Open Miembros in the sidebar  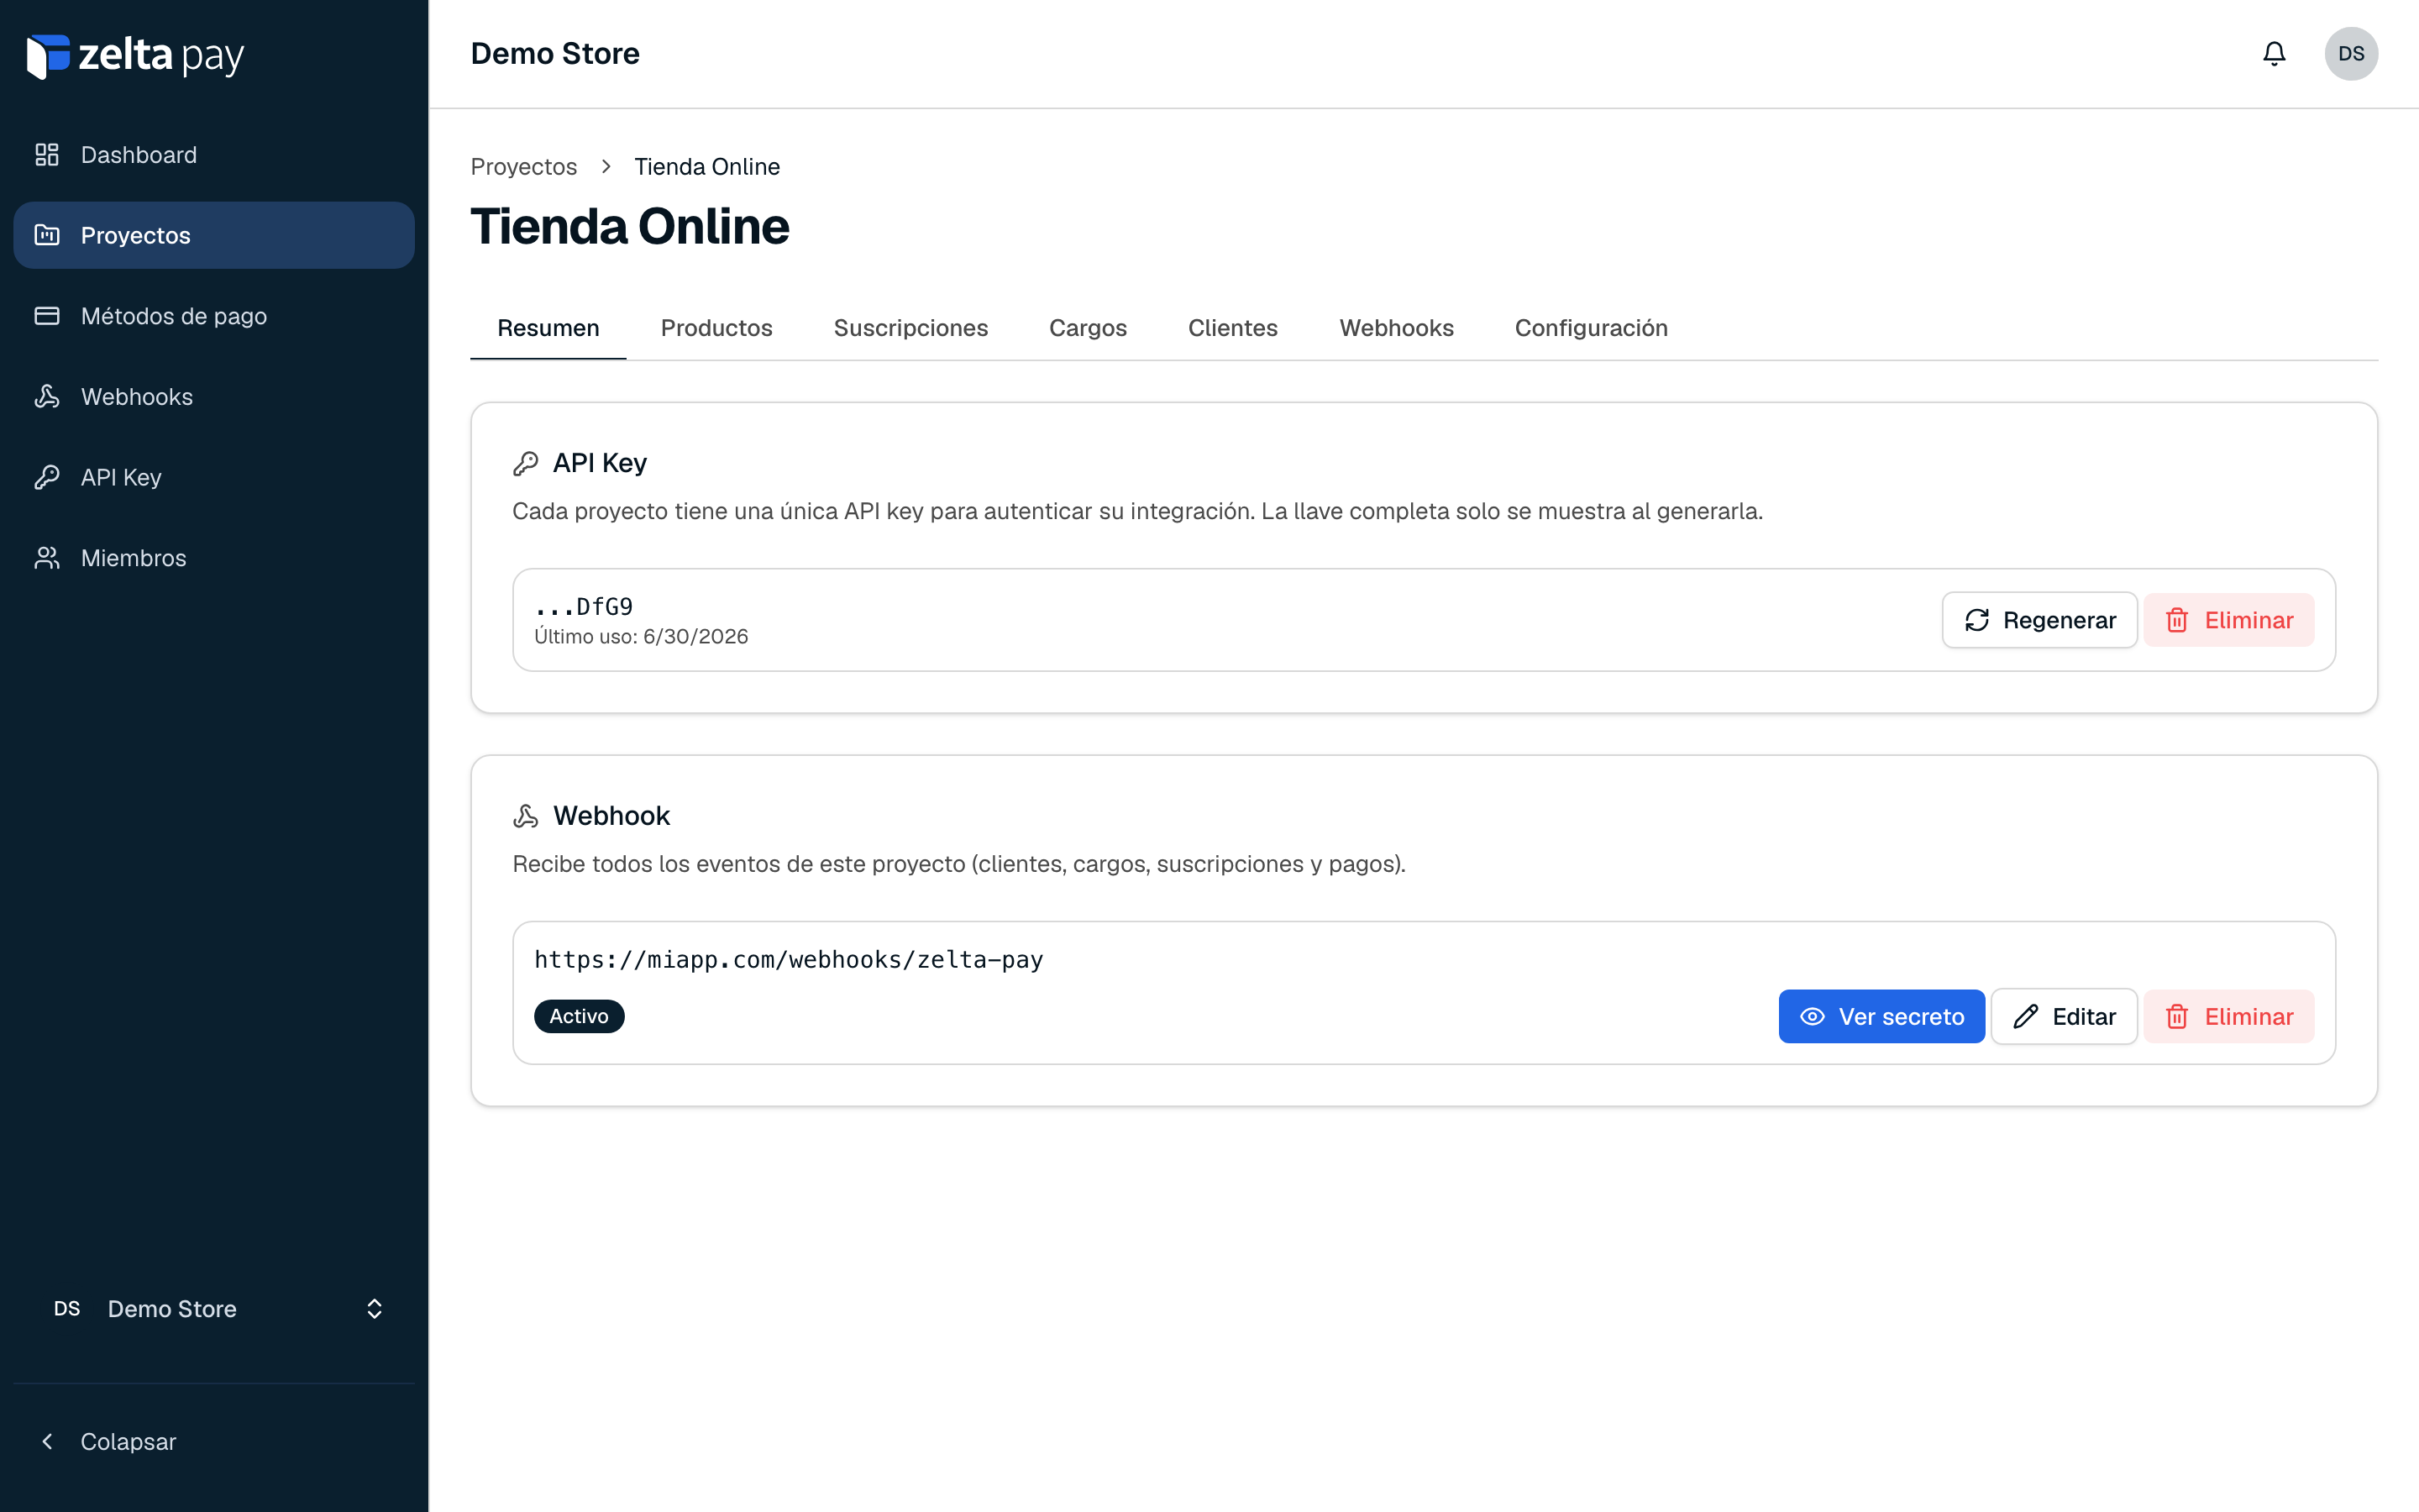click(x=214, y=558)
